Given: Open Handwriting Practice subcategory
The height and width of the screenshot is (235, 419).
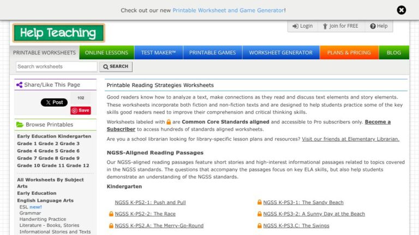Looking at the screenshot, I should pos(43,219).
